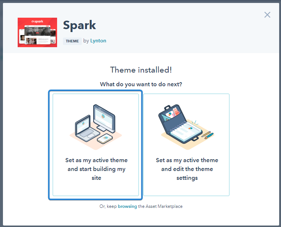This screenshot has height=227, width=281.
Task: Click the browsing Asset Marketplace link
Action: pyautogui.click(x=127, y=206)
